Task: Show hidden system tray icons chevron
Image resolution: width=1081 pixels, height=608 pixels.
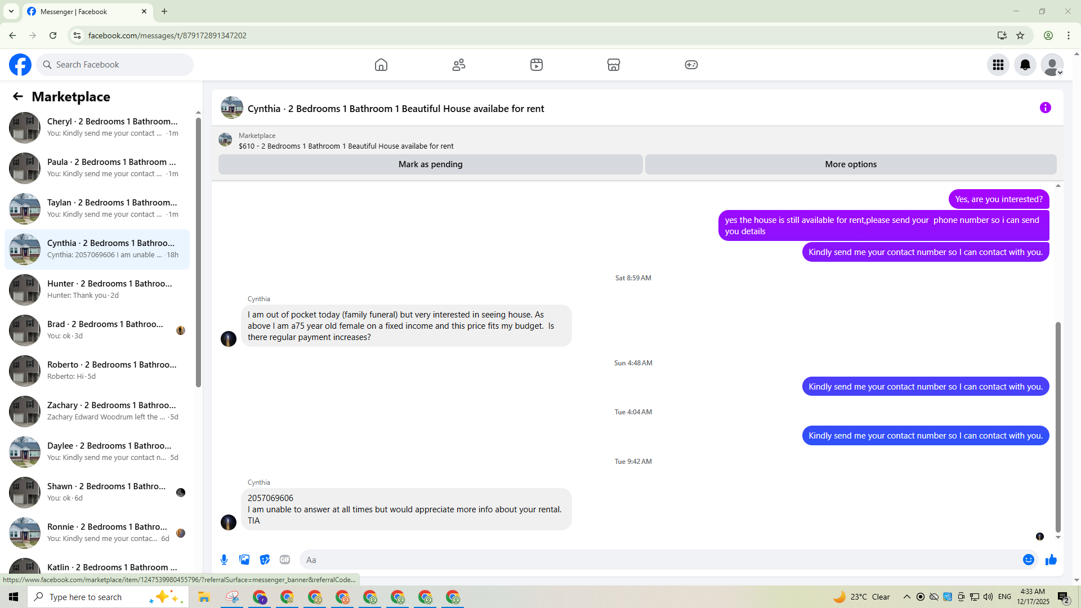Action: [906, 597]
